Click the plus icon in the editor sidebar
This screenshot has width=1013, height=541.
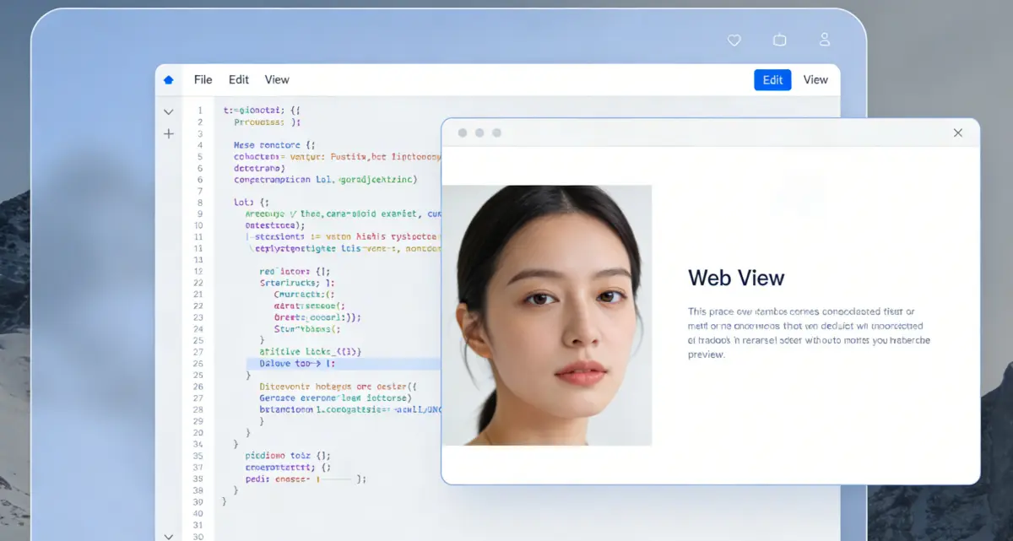[168, 133]
